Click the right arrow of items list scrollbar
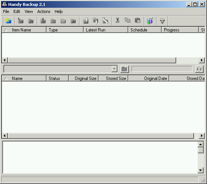This screenshot has height=184, width=207. pos(202,60)
